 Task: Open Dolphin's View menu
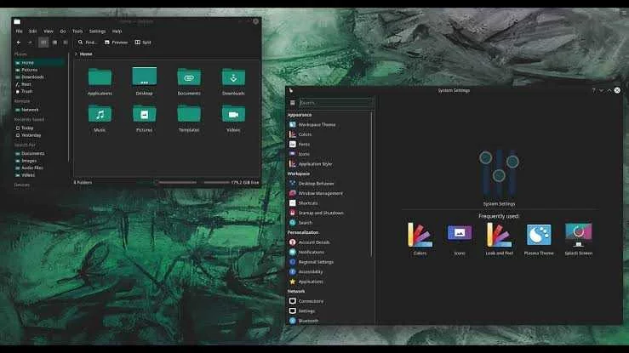(x=49, y=31)
